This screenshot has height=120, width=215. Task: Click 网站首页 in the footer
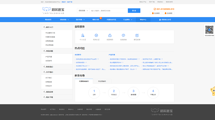click(x=43, y=109)
